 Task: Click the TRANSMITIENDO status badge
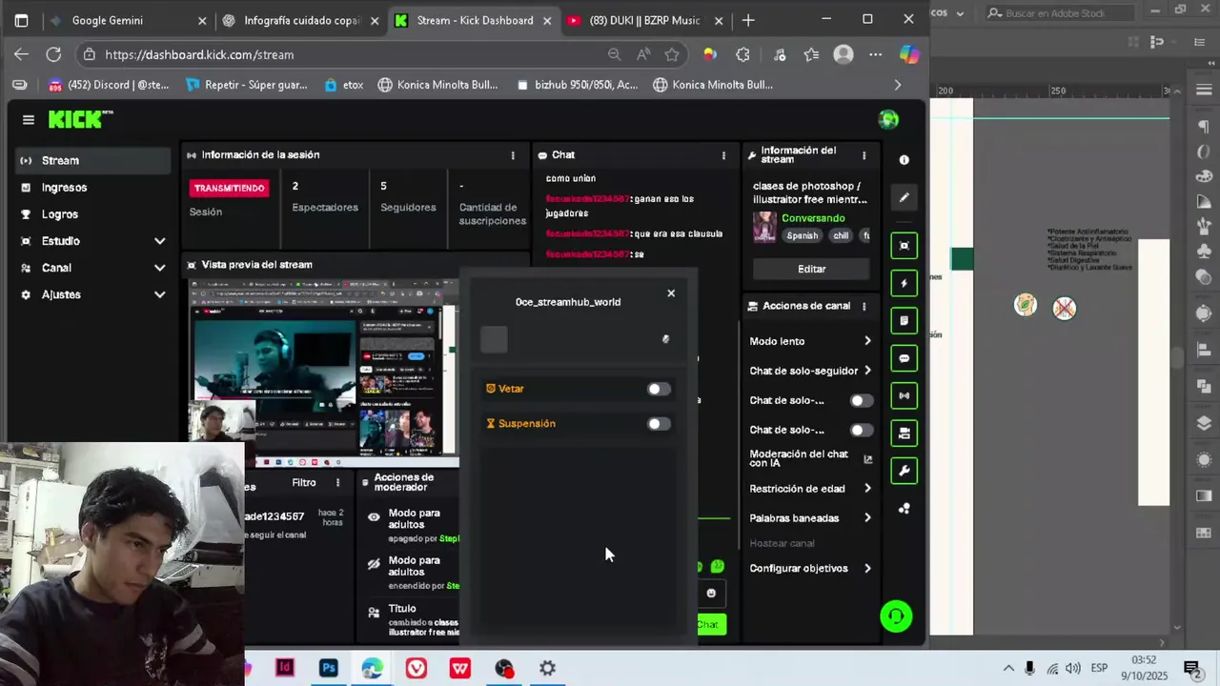(229, 188)
